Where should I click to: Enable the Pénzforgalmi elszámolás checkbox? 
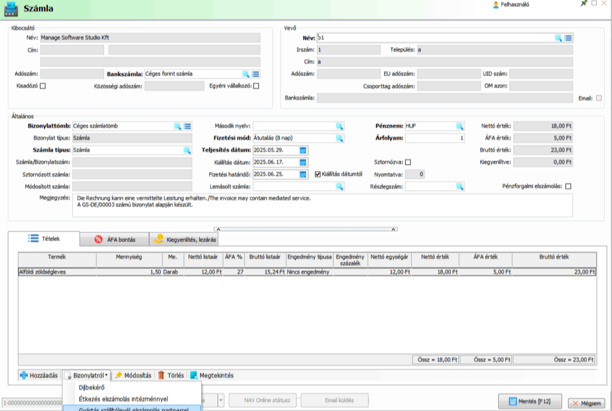point(569,186)
